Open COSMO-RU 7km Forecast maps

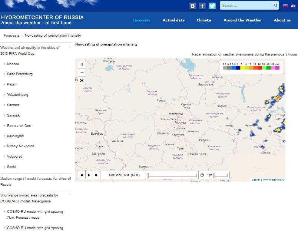point(35,215)
